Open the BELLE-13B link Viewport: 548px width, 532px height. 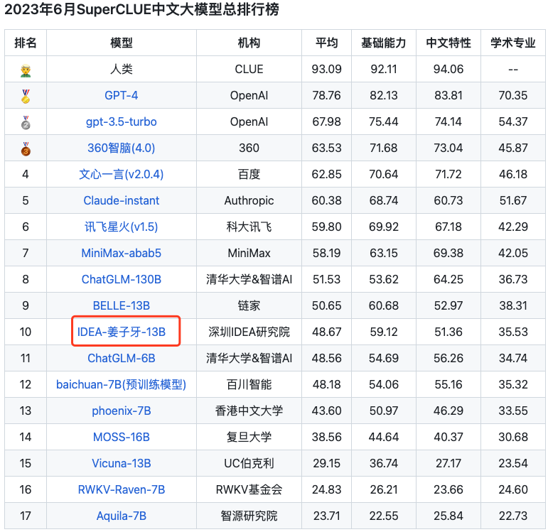tap(122, 305)
